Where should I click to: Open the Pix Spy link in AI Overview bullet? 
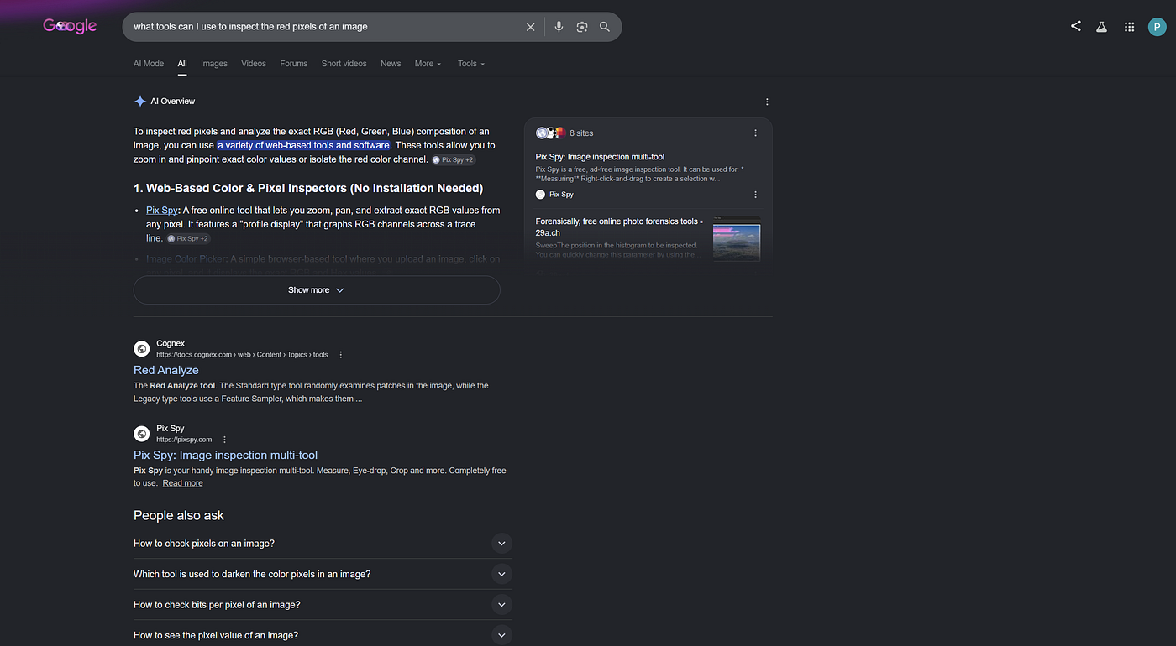tap(162, 211)
